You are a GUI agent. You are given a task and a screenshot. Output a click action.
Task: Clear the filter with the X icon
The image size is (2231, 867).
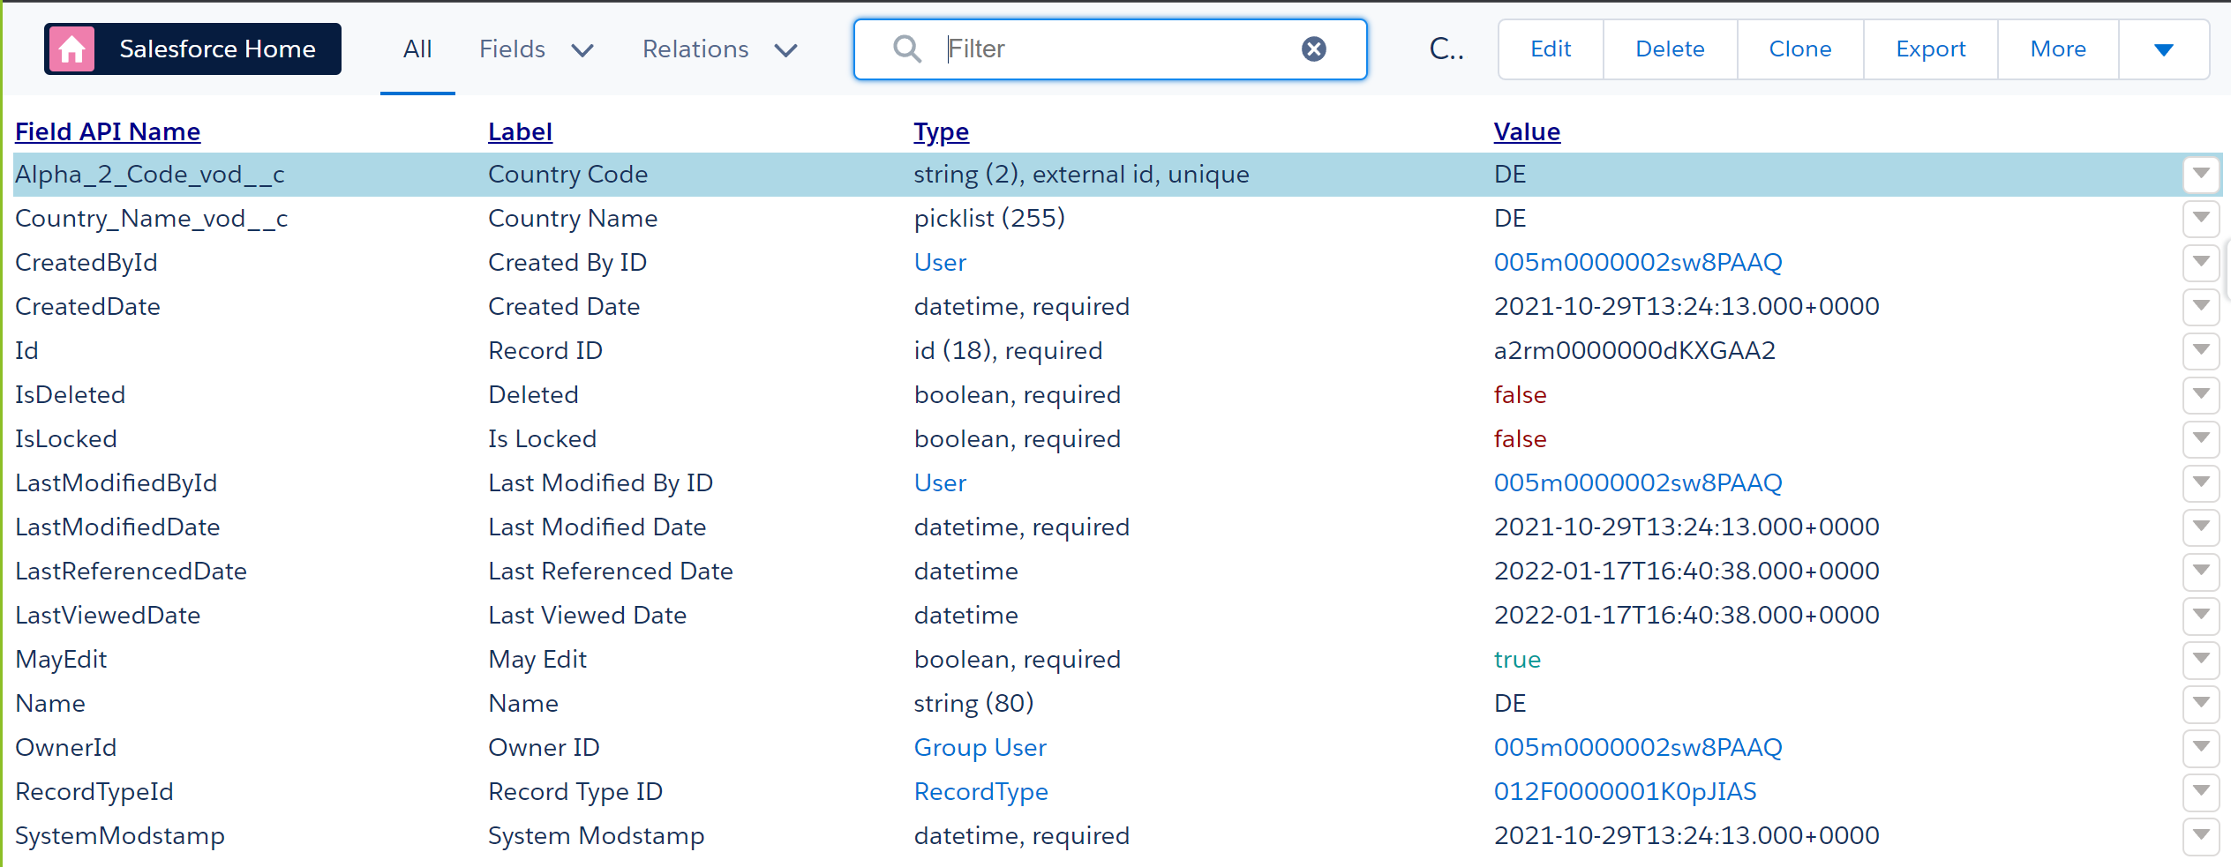point(1313,49)
